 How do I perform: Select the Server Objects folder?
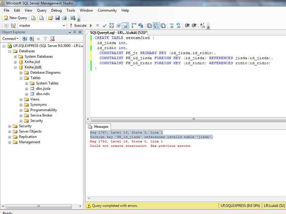pyautogui.click(x=30, y=131)
